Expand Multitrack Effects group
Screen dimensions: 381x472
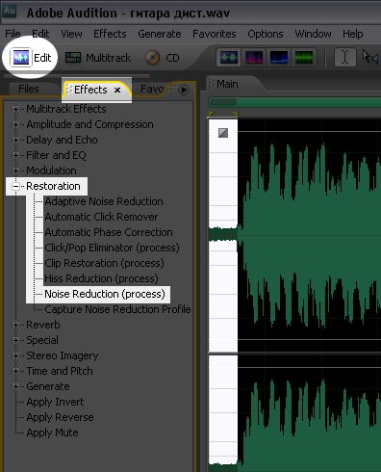(x=15, y=109)
